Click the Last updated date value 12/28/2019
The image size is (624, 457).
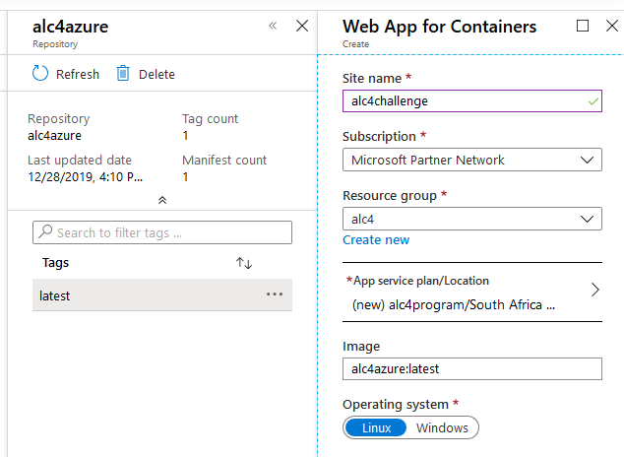[86, 176]
